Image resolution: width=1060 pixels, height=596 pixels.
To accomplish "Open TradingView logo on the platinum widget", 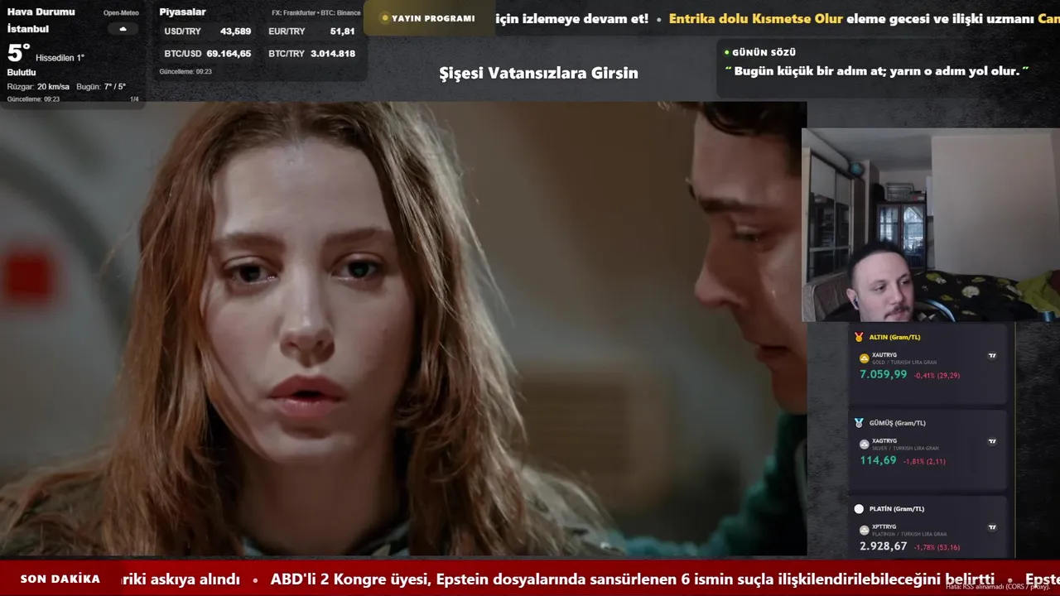I will [992, 526].
